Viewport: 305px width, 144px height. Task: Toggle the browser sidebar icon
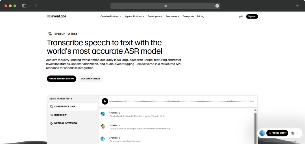[24, 6]
